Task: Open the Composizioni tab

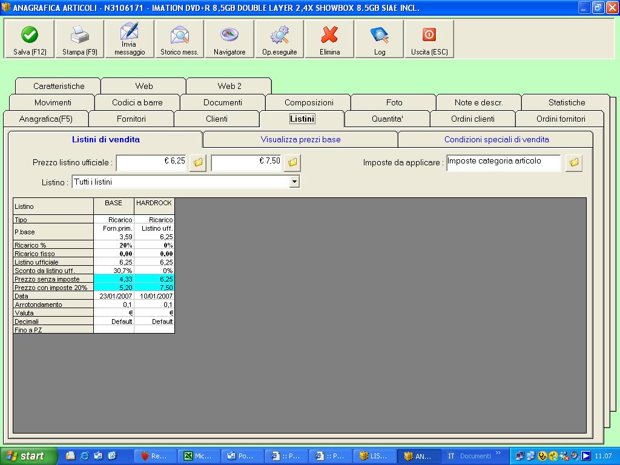Action: click(309, 103)
